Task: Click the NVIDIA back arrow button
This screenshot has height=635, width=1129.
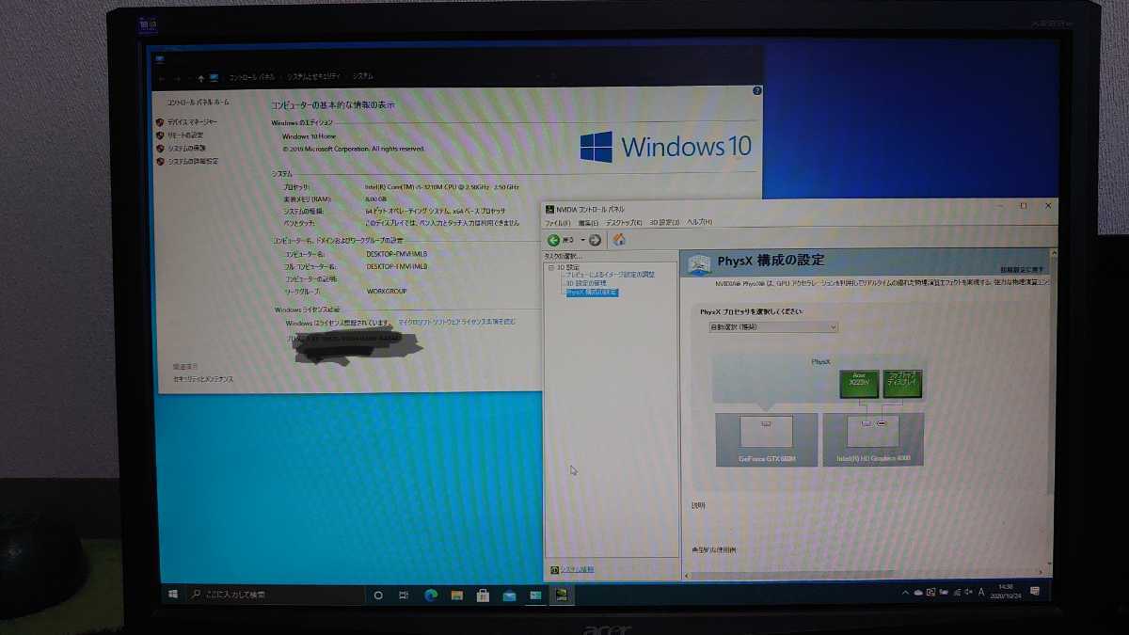Action: (554, 240)
